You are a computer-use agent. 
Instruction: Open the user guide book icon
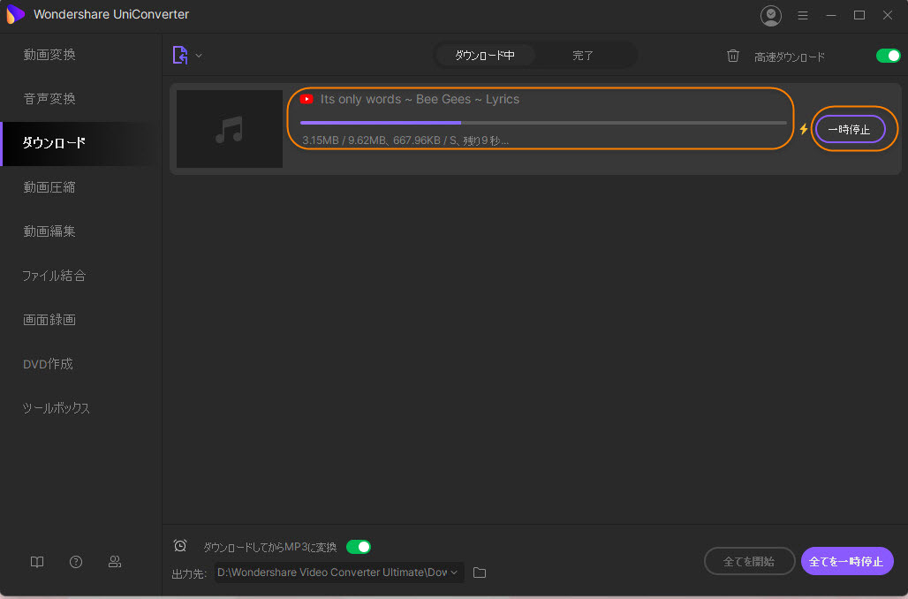pyautogui.click(x=37, y=562)
